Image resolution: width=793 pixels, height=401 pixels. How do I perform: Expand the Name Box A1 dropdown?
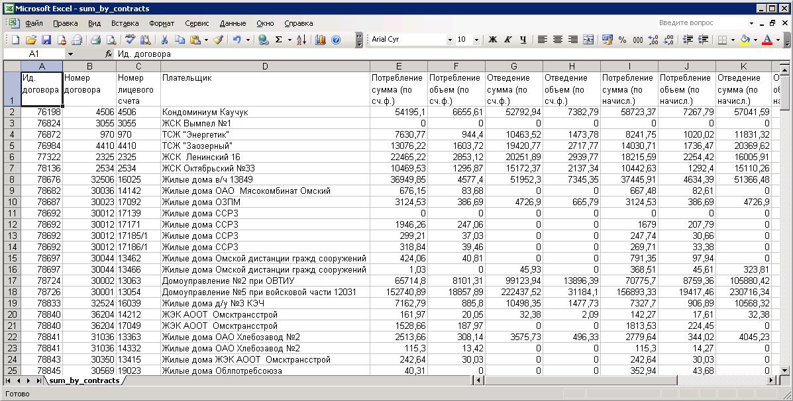pyautogui.click(x=70, y=54)
